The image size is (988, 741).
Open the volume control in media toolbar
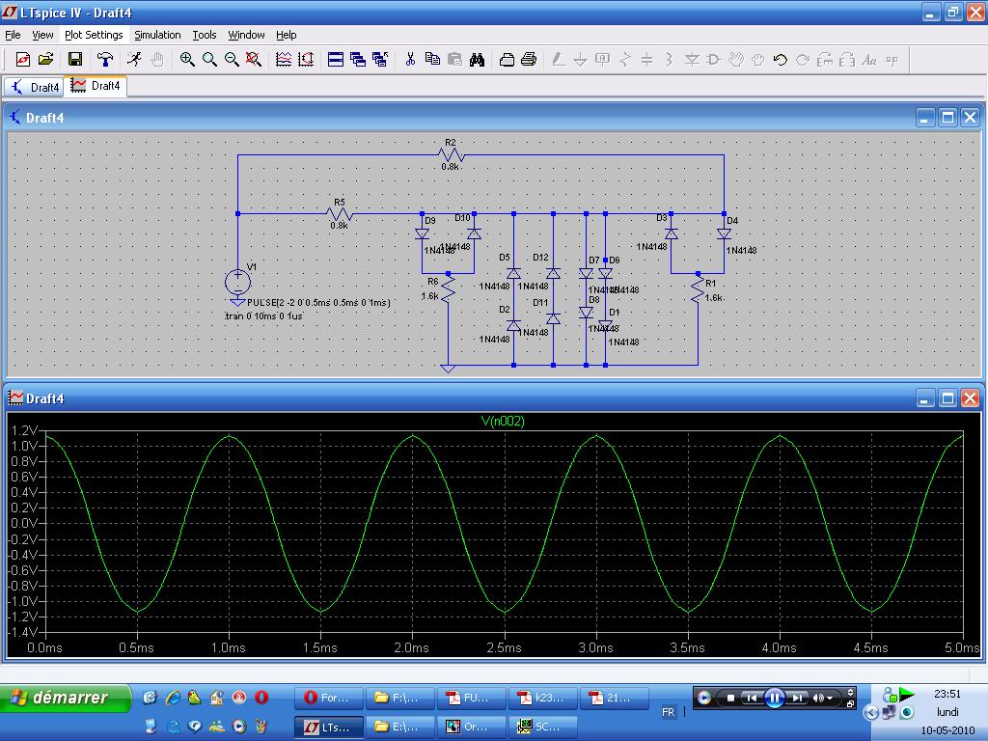820,698
